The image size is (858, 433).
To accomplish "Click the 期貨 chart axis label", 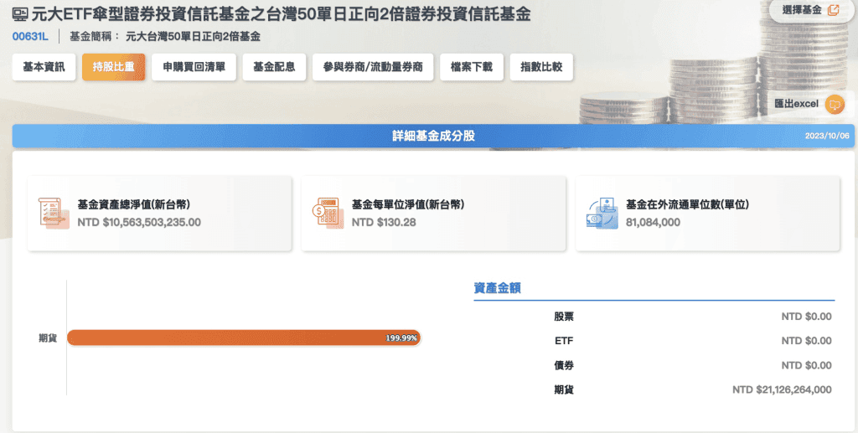I will pos(48,338).
